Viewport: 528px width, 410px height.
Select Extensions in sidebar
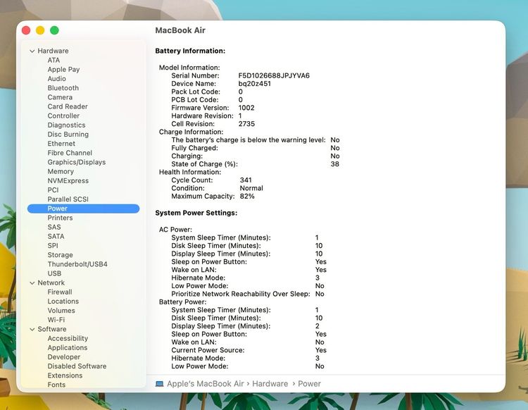65,375
